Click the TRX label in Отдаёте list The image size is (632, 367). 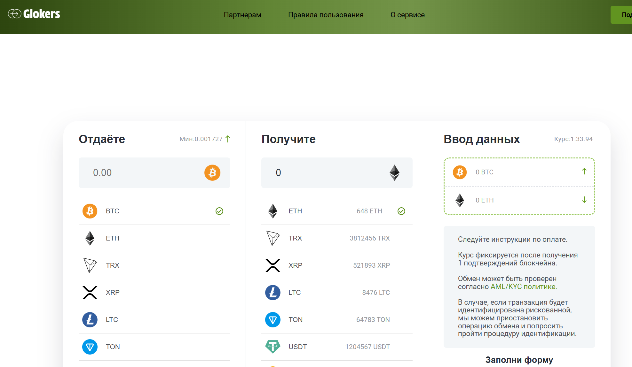(x=113, y=265)
